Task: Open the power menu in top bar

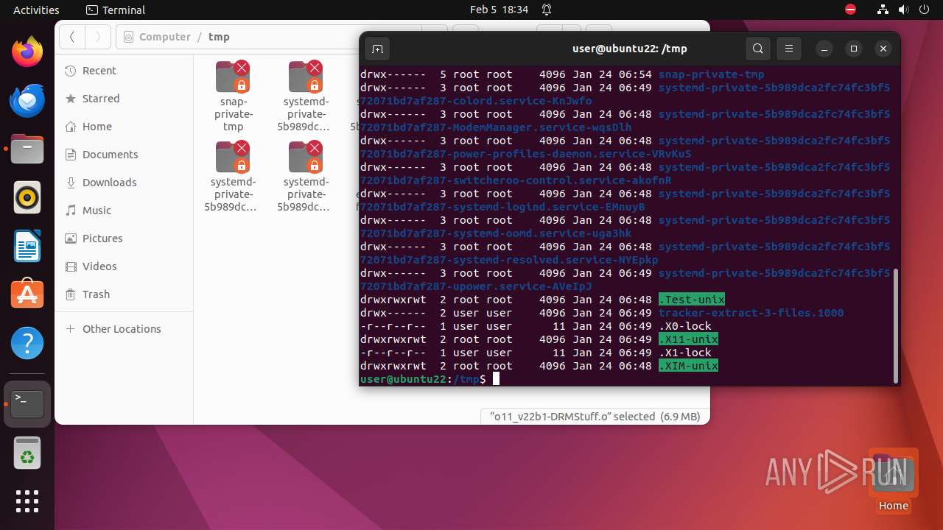Action: click(x=924, y=10)
